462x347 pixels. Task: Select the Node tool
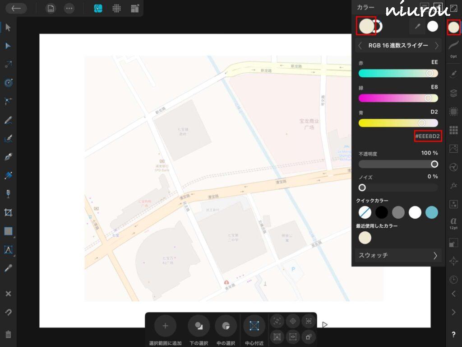point(8,46)
